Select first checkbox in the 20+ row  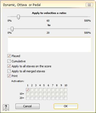(28, 98)
